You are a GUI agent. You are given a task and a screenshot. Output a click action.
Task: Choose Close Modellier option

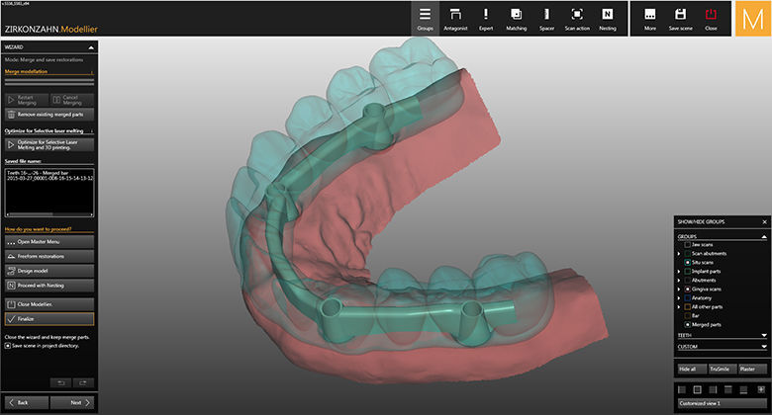[x=49, y=304]
